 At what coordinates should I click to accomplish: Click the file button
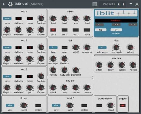click(x=101, y=30)
